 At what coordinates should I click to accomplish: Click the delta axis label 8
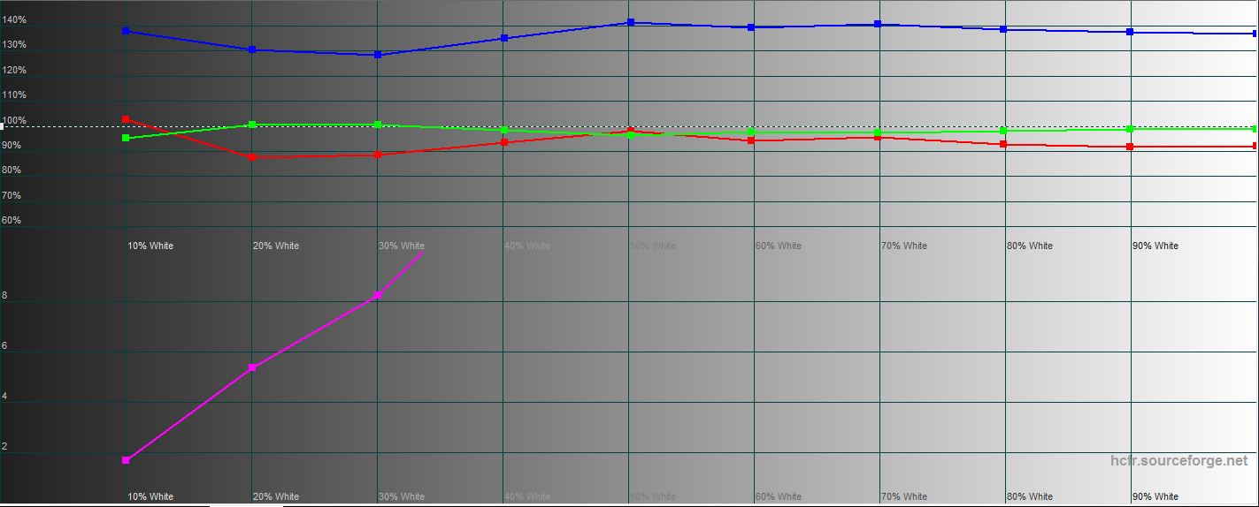coord(4,297)
